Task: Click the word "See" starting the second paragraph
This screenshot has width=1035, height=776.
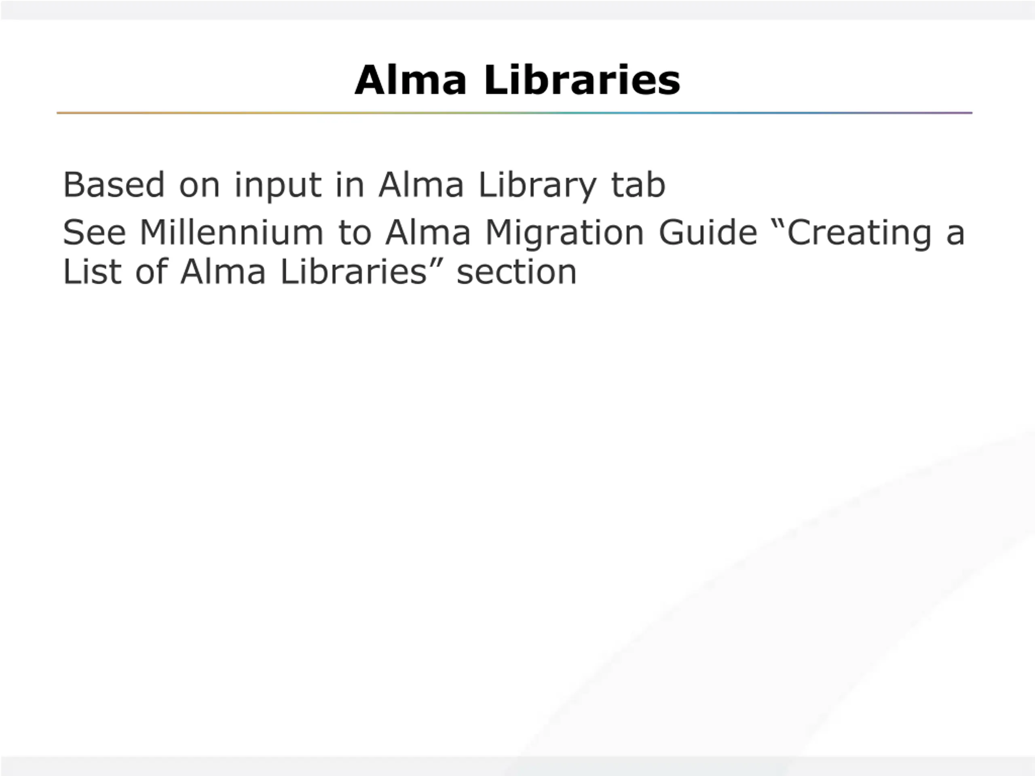Action: 95,232
